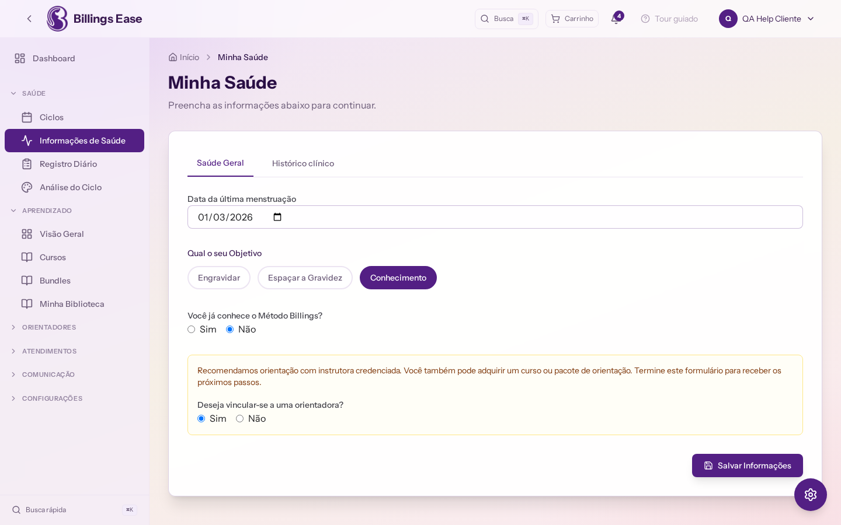Select Sim for linking to an orientadora
Screen dimensions: 841x525
click(x=201, y=419)
